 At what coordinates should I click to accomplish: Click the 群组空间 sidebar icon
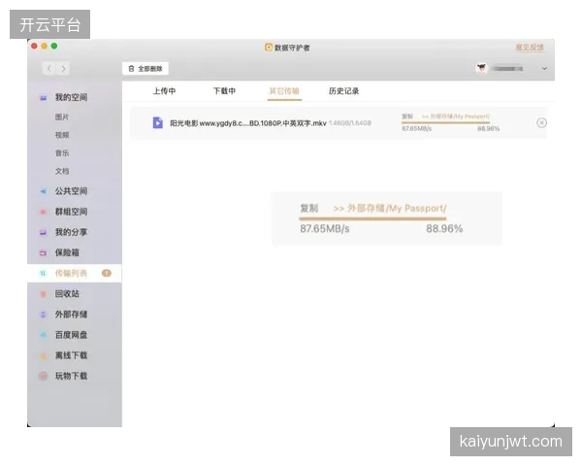(44, 212)
